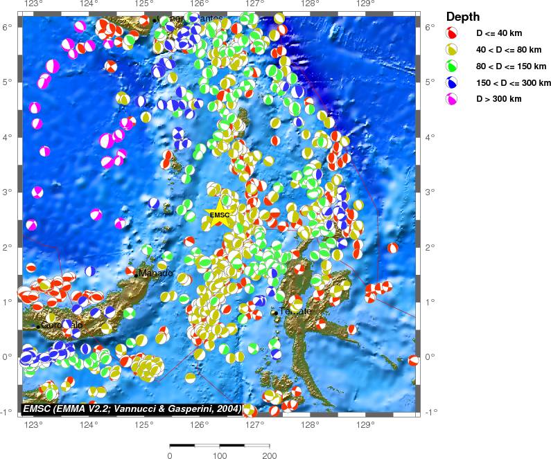This screenshot has height=459, width=551.
Task: Click the Ternate city label
Action: click(x=295, y=312)
